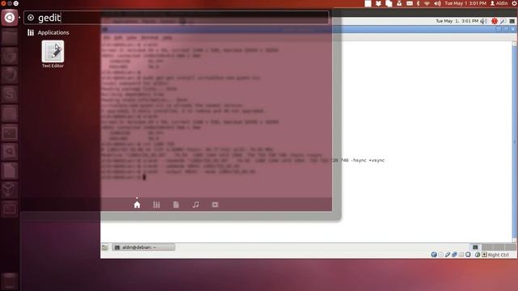Click the VirtualBox USB status icon
This screenshot has height=291, width=518.
pos(448,255)
